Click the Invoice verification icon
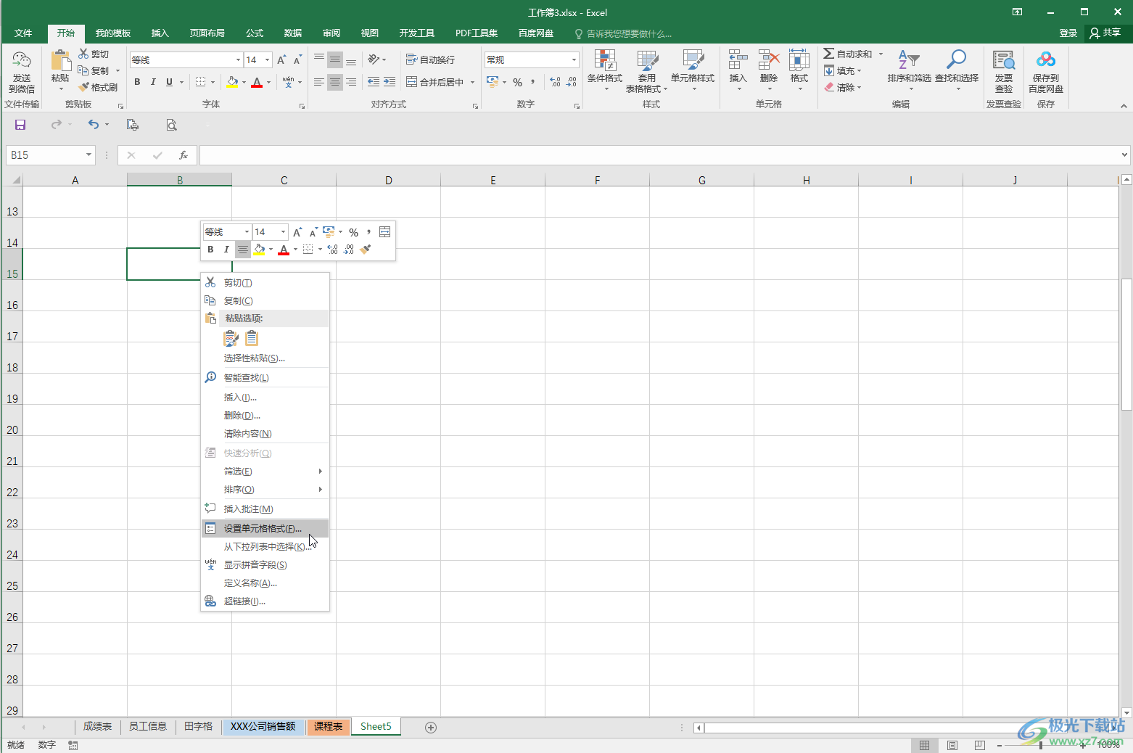Screen dimensions: 1133x753 [1004, 60]
